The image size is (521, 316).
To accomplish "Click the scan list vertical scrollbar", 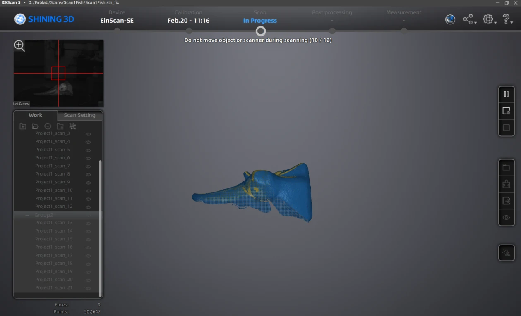I will pyautogui.click(x=100, y=228).
